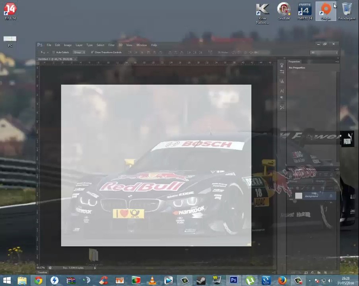Launch Firefox from the taskbar
Screen dimensions: 359x286
point(282,280)
